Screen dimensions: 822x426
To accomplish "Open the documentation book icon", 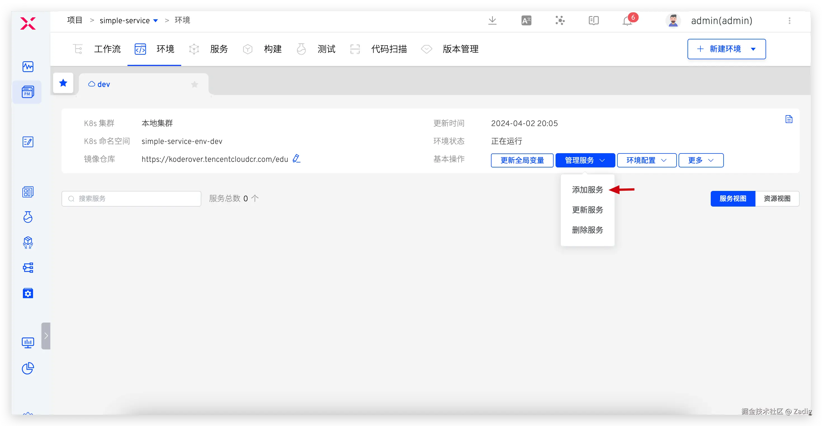I will [593, 21].
